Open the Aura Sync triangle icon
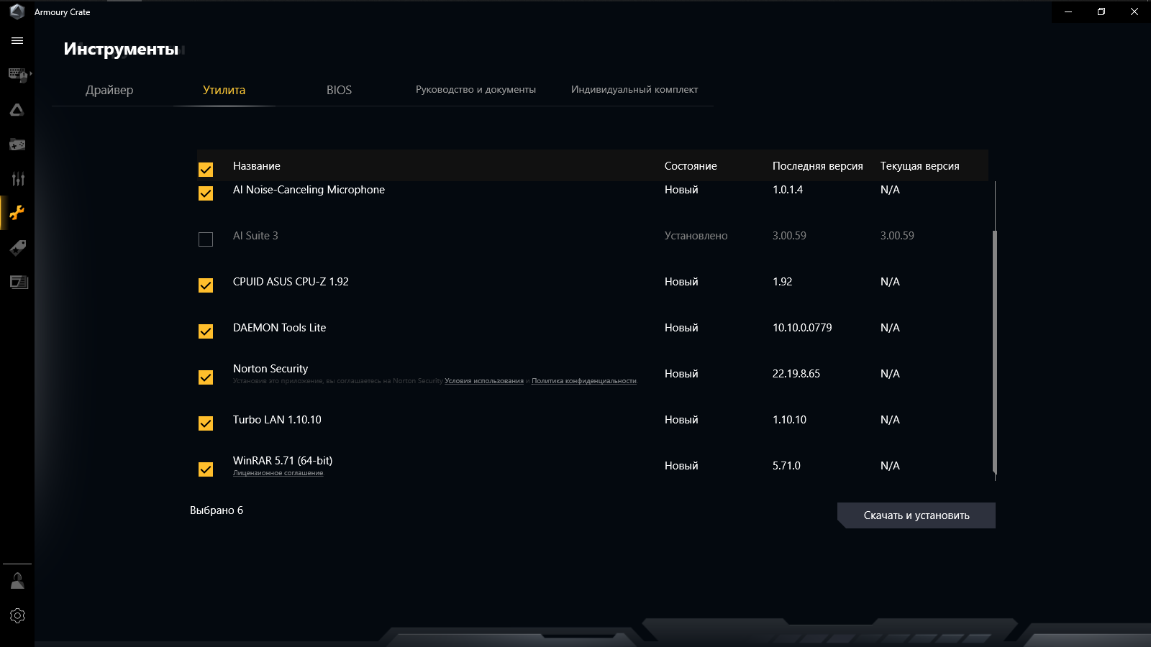The image size is (1151, 647). point(17,110)
